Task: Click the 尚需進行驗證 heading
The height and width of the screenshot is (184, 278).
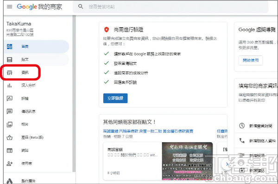Action: 128,30
